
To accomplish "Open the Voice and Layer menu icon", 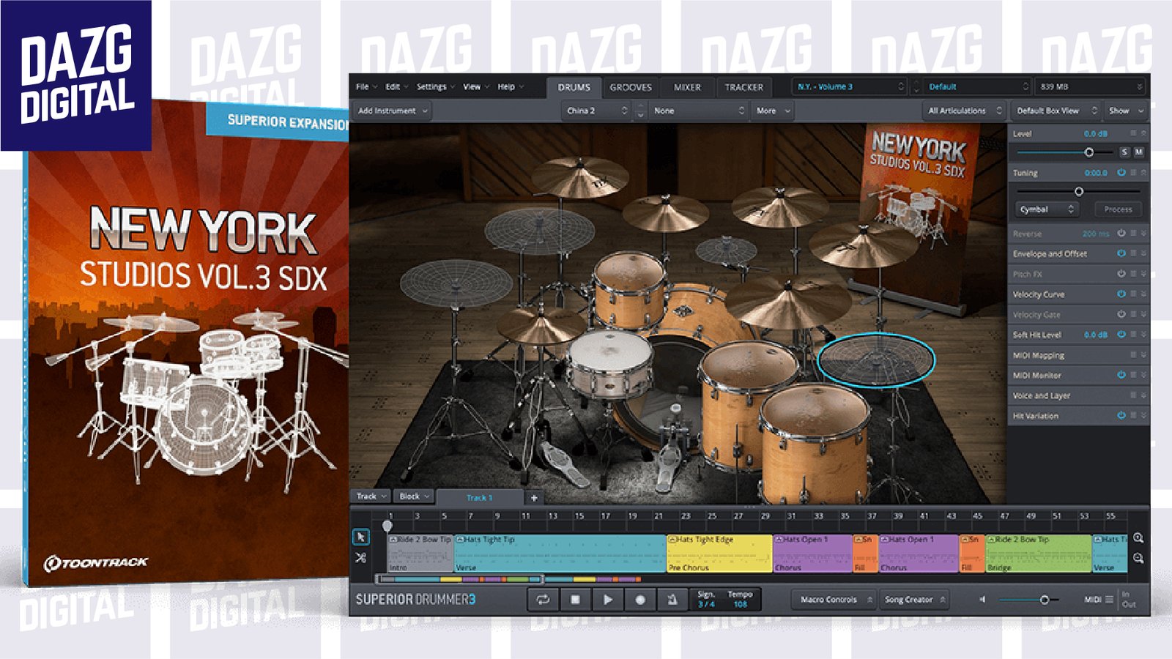I will pyautogui.click(x=1132, y=395).
